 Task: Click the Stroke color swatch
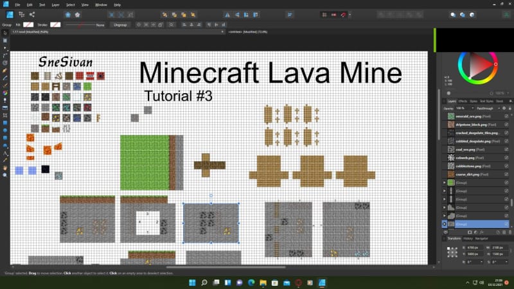click(x=55, y=24)
